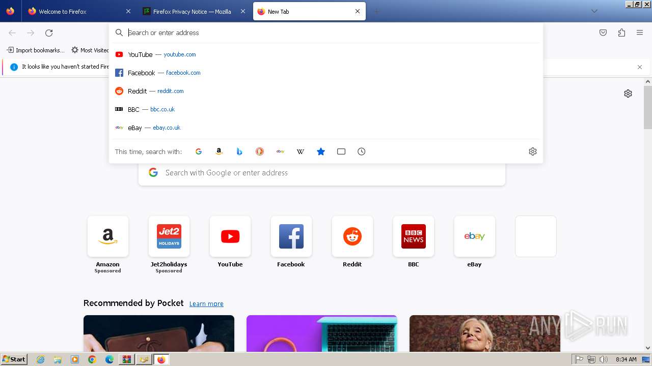Viewport: 652px width, 366px height.
Task: Click the address bar input field
Action: 326,33
